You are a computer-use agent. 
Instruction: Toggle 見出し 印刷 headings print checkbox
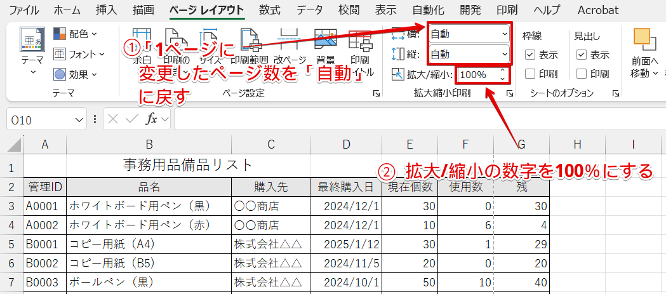(582, 74)
